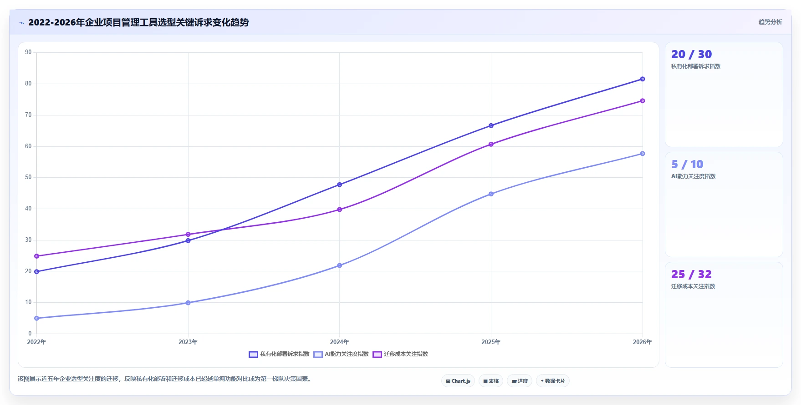Click the y-axis tick label 50
The image size is (801, 405).
point(28,177)
